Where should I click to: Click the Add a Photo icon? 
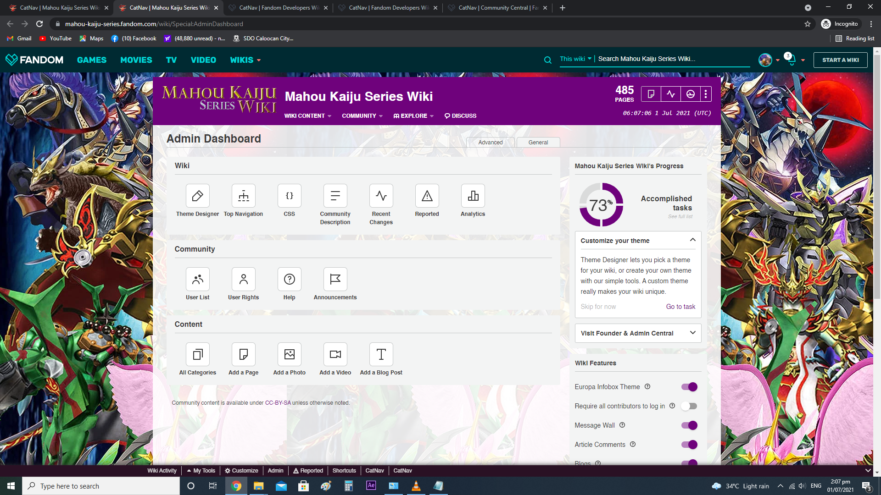289,354
